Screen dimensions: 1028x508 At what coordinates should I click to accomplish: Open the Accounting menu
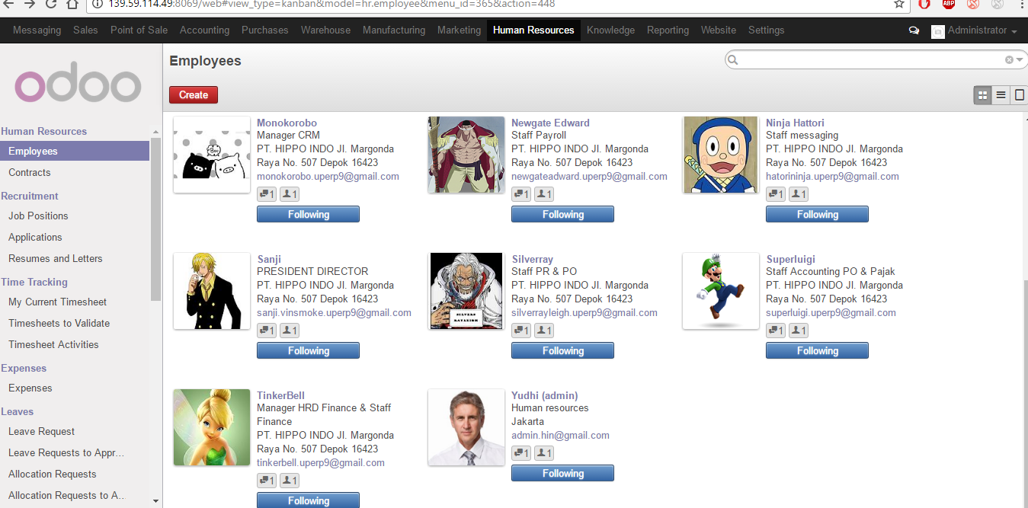204,30
